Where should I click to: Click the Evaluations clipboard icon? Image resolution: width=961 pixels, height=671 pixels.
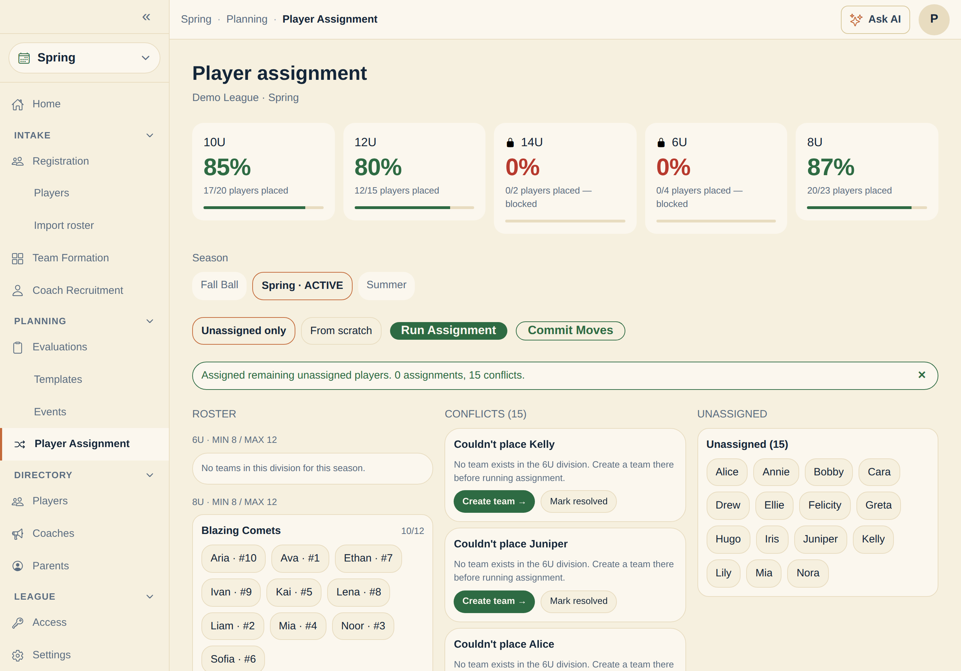pos(18,347)
